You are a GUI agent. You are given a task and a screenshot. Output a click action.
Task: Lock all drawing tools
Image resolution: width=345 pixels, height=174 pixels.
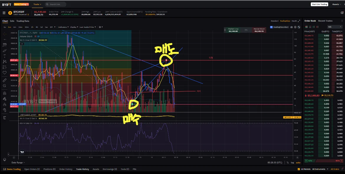pyautogui.click(x=5, y=104)
